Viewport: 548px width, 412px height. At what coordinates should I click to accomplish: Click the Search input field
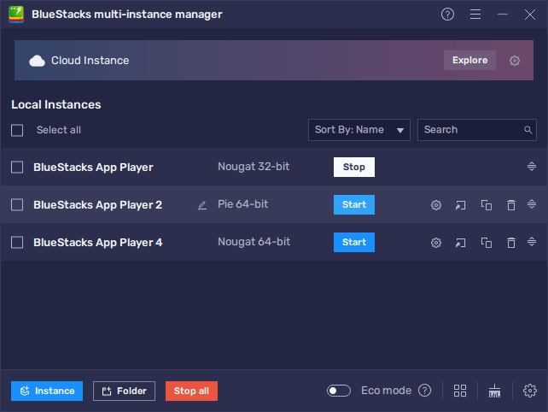tap(476, 130)
